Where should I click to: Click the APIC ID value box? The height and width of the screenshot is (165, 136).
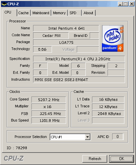click(117, 137)
